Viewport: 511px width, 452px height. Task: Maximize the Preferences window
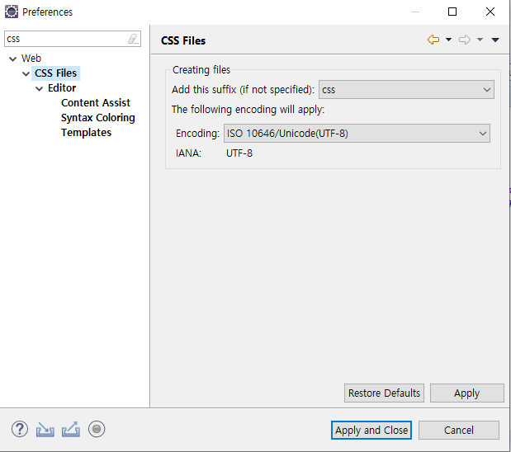[452, 12]
